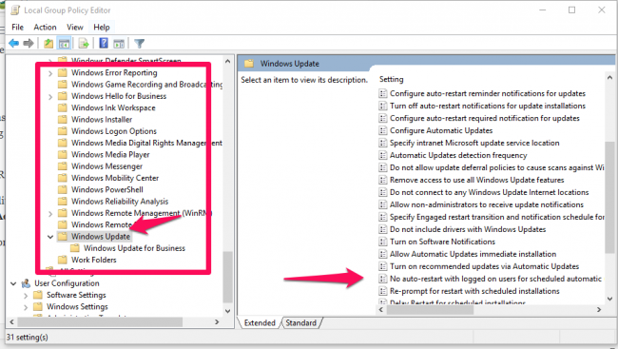Select No auto-restart with logged on users setting
The image size is (618, 349).
pyautogui.click(x=495, y=279)
